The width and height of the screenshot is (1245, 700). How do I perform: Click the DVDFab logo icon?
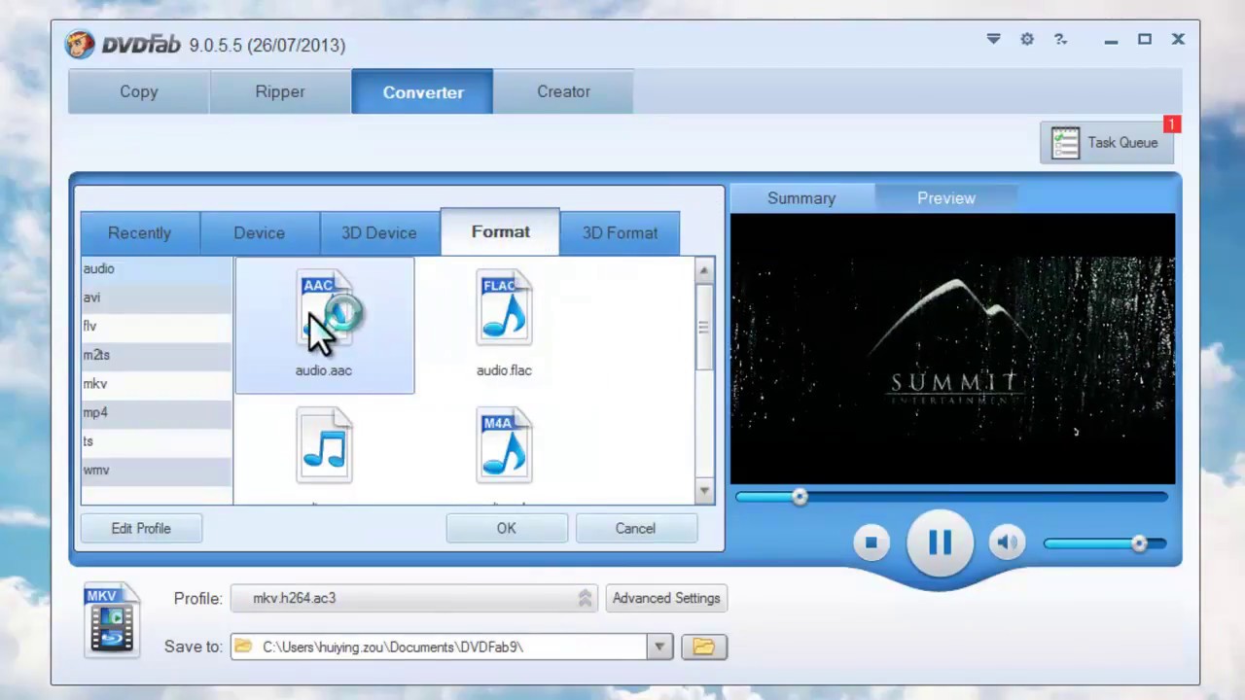click(x=80, y=45)
